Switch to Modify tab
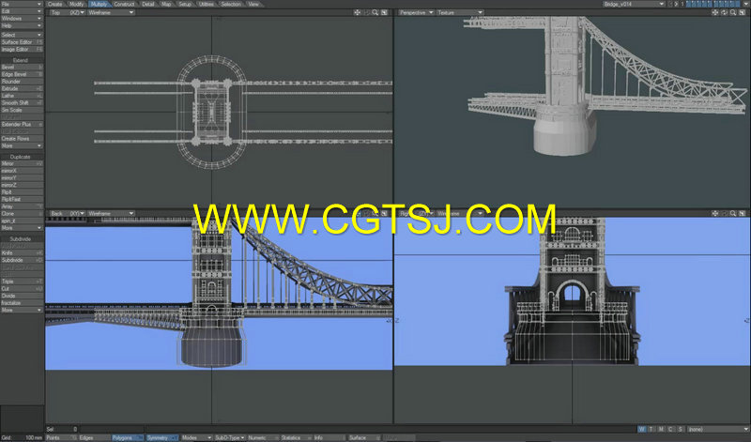 tap(76, 4)
